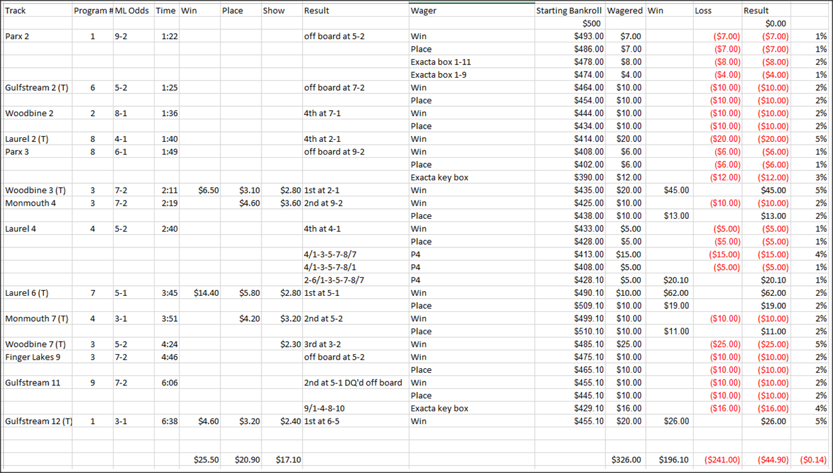Screen dimensions: 833x473
Task: Click the Track column header cell
Action: point(37,11)
